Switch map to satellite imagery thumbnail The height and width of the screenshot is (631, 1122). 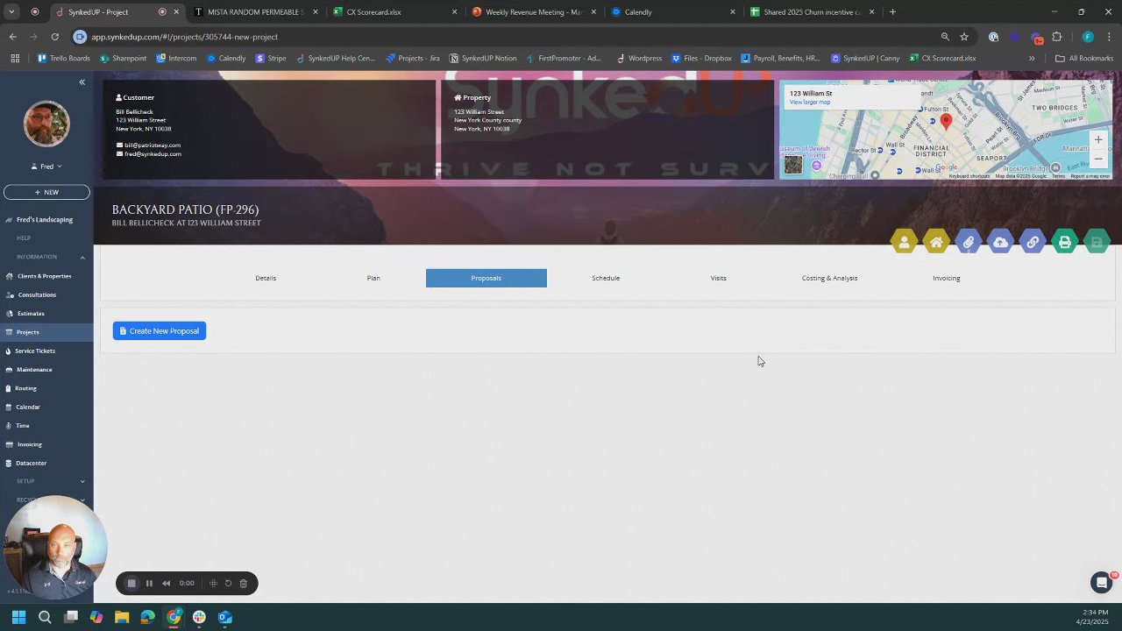793,165
